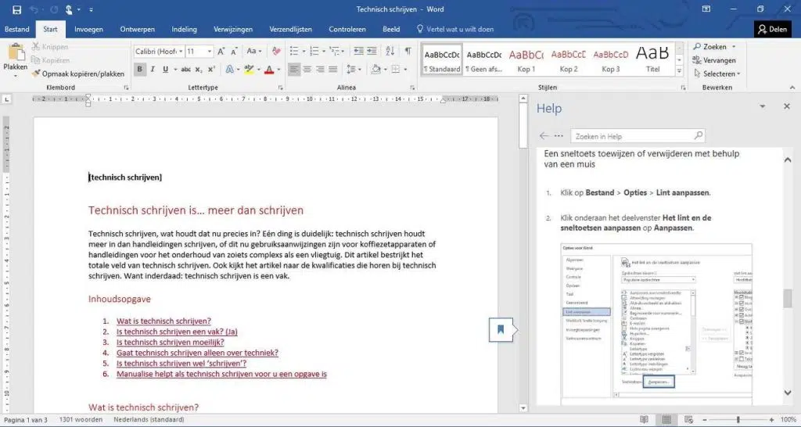Open the Aa change case dropdown
This screenshot has height=427, width=801.
(254, 51)
